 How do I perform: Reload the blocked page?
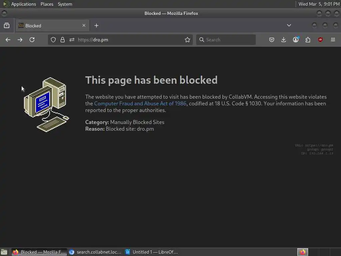(x=32, y=40)
